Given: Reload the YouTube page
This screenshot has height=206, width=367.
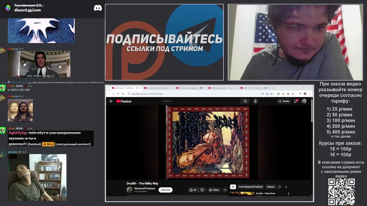Looking at the screenshot, I should [x=118, y=94].
